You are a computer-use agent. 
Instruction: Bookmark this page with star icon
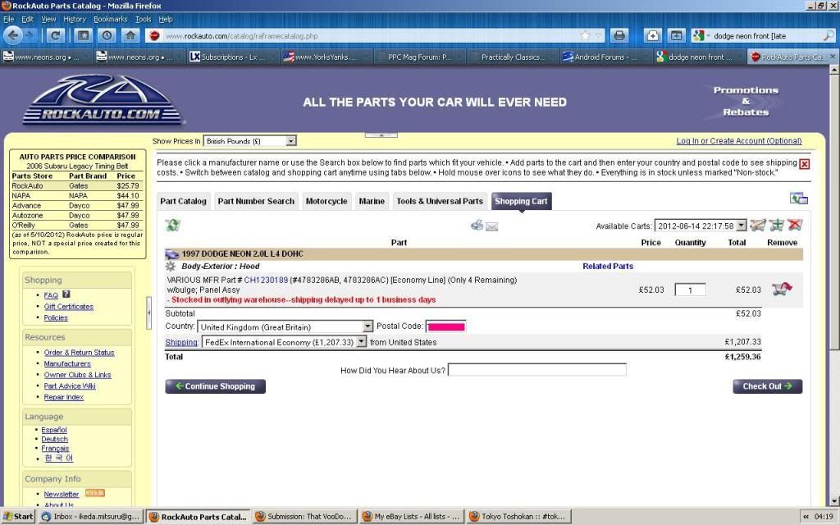coord(585,36)
